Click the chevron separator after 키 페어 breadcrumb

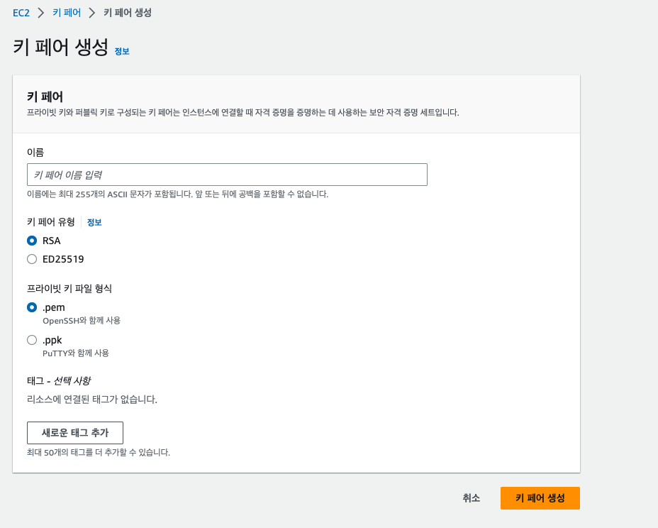(92, 13)
